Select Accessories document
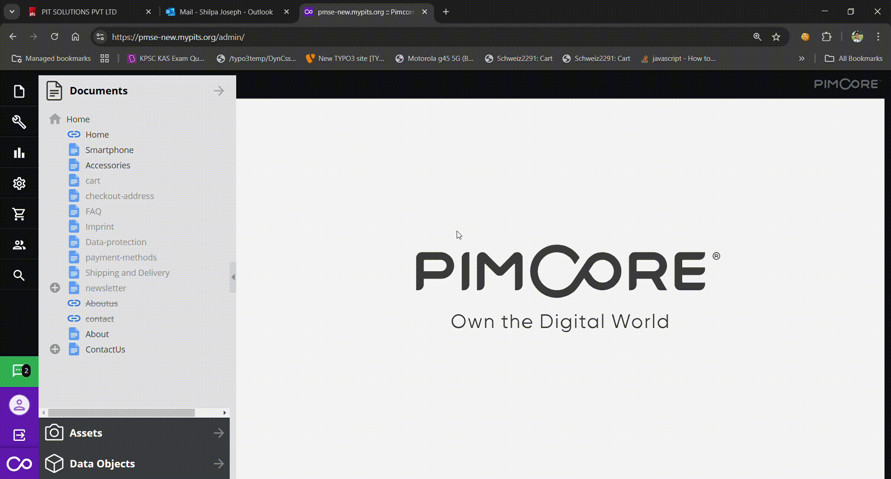The image size is (891, 479). point(108,165)
